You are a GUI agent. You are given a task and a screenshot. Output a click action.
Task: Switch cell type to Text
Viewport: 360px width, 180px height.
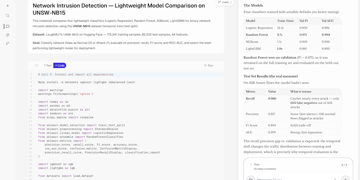(x=47, y=65)
